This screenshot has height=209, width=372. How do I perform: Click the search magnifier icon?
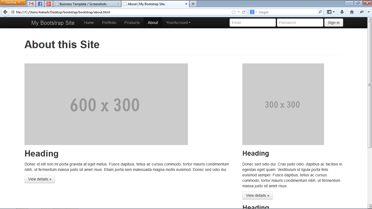320,12
